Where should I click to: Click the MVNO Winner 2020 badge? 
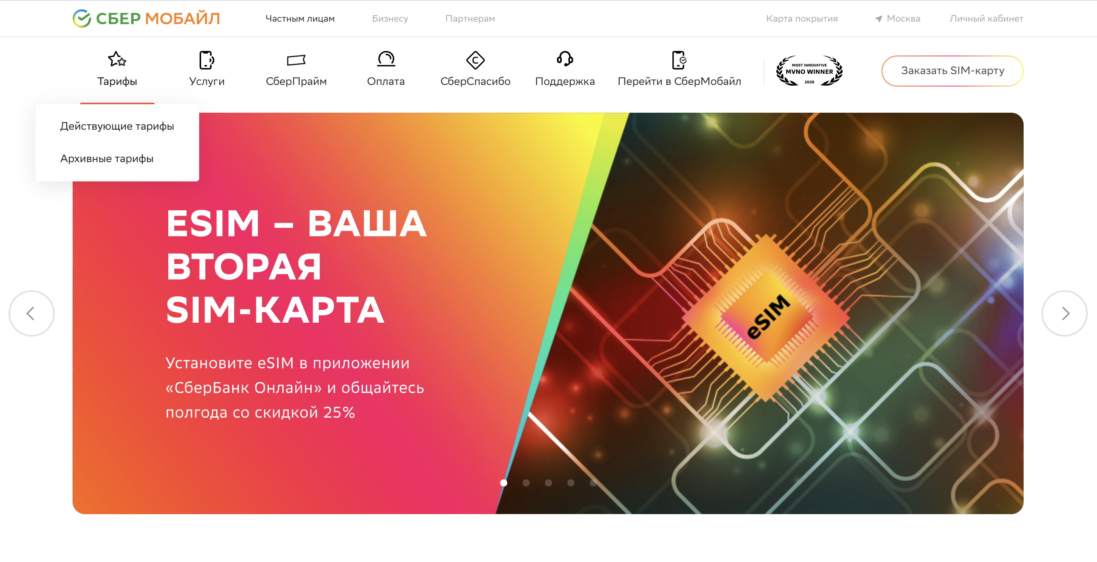[809, 71]
